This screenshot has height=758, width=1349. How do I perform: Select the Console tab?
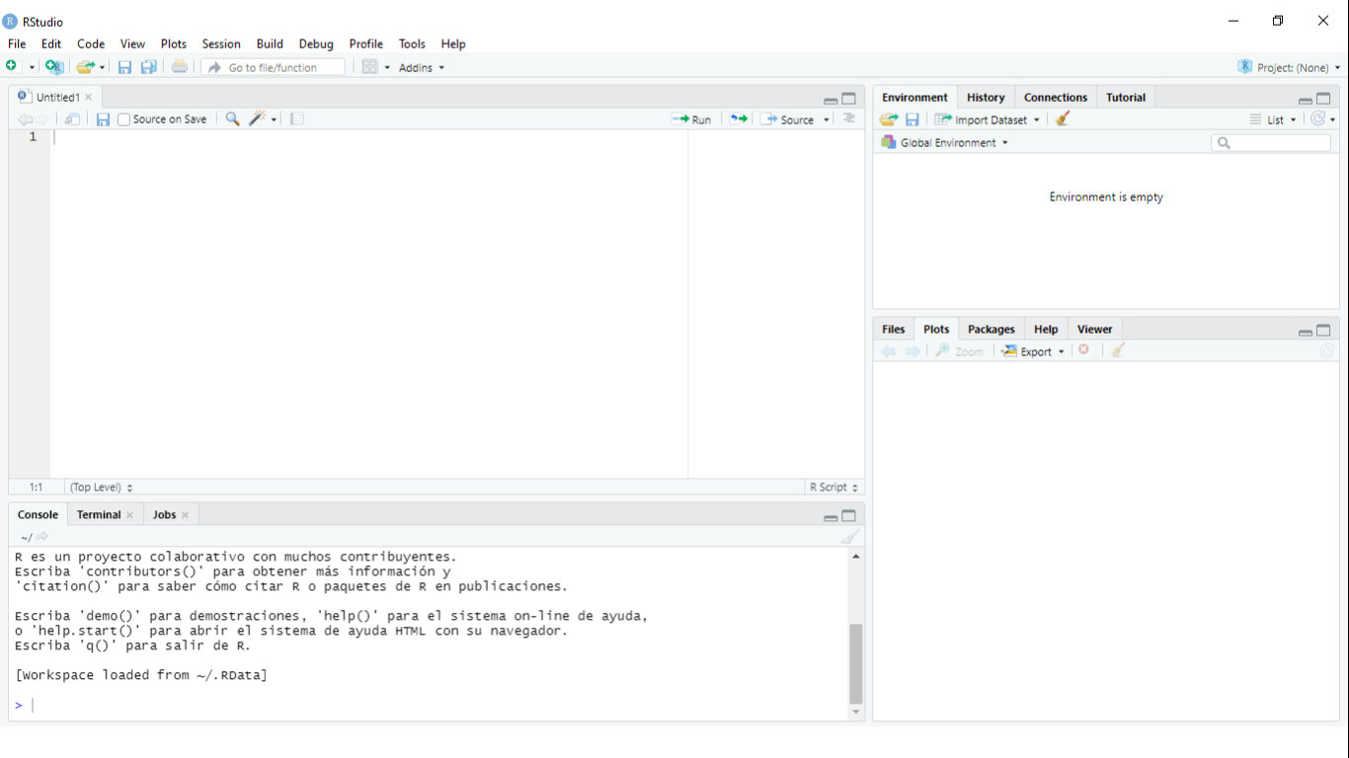[x=38, y=514]
